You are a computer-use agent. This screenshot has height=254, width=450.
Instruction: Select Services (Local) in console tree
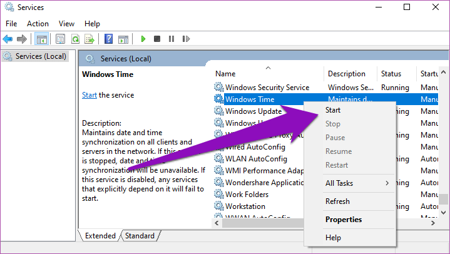coord(36,56)
